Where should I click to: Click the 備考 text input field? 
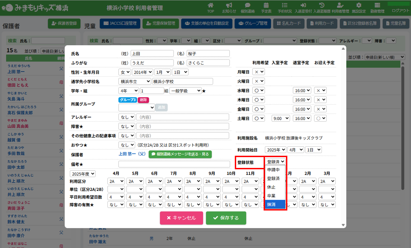174,164
